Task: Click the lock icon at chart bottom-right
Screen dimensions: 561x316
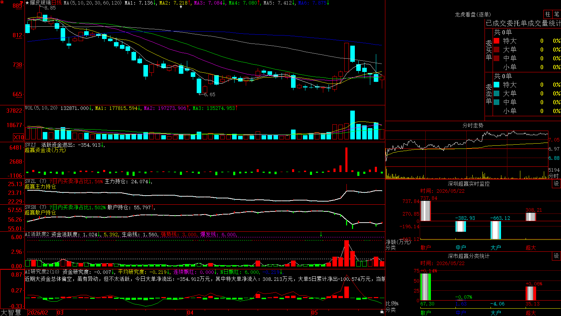Action: click(x=382, y=312)
